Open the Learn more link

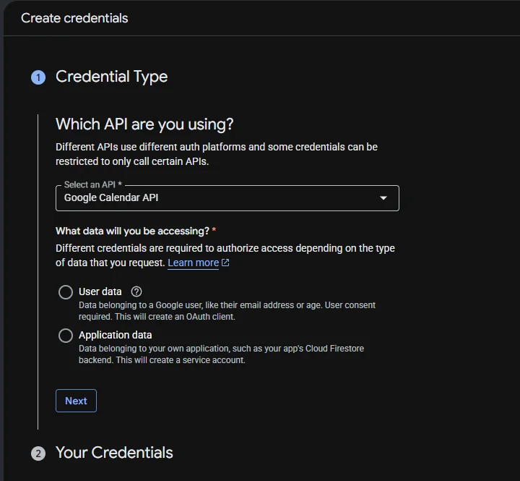click(x=193, y=263)
